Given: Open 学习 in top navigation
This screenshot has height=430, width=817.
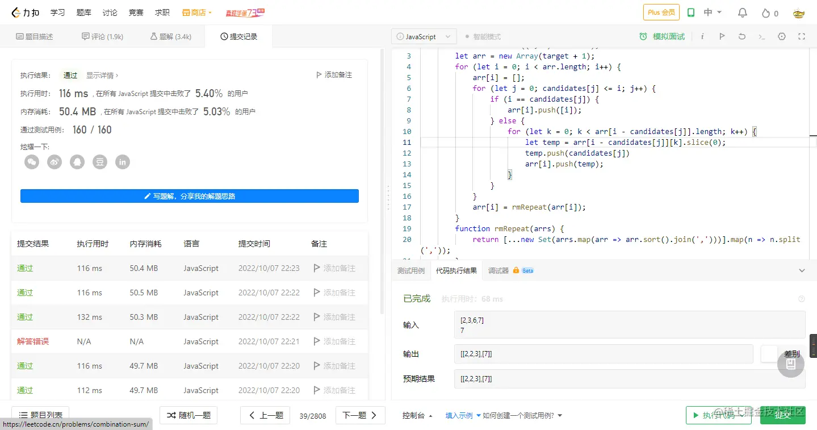Looking at the screenshot, I should click(x=57, y=12).
